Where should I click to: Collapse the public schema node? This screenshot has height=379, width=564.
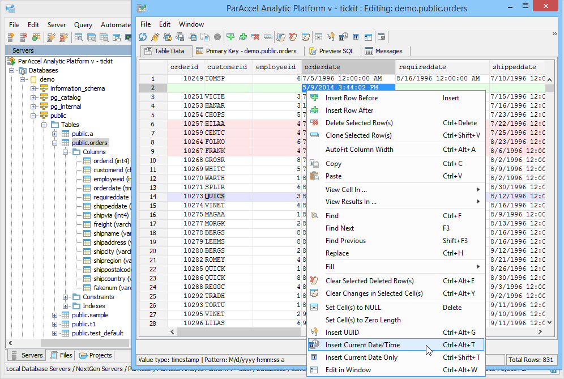[33, 116]
